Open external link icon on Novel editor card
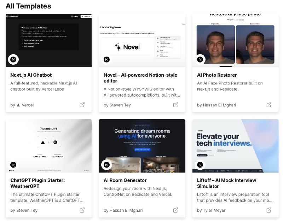 (175, 105)
